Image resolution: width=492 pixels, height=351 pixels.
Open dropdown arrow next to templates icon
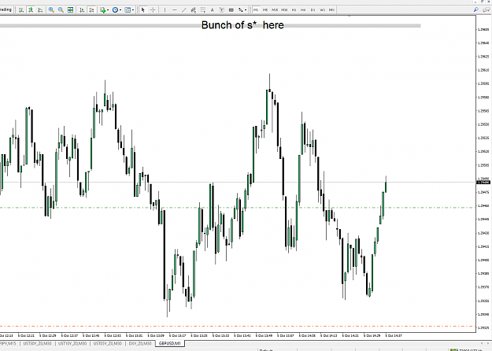[x=133, y=10]
